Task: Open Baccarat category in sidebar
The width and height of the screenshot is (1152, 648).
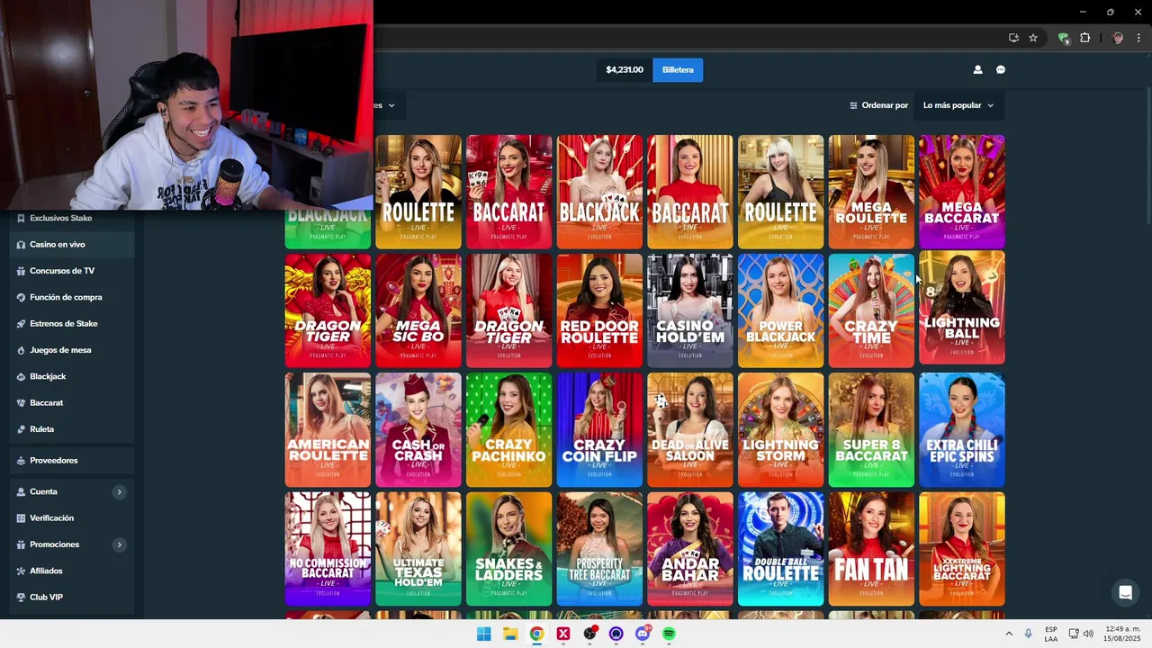Action: pos(72,402)
